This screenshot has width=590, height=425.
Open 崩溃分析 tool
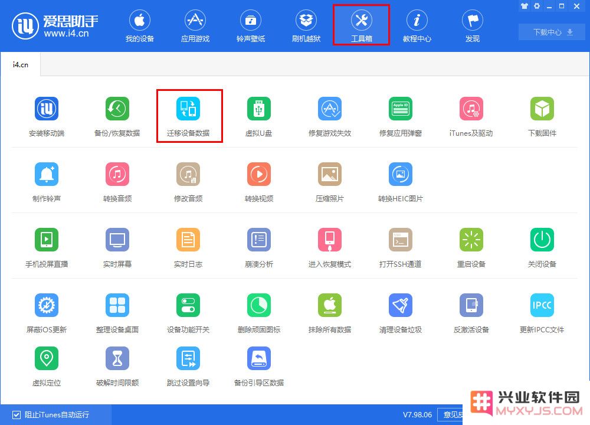259,247
